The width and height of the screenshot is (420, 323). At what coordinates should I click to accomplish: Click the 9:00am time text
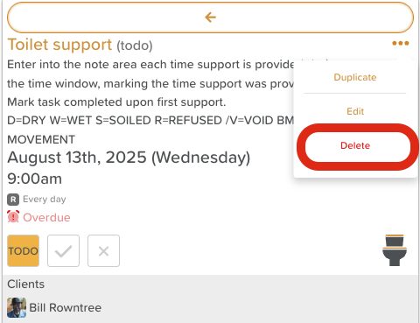tap(35, 179)
